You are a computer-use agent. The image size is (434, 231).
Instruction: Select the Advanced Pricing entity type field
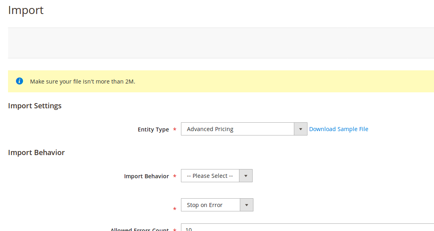237,129
